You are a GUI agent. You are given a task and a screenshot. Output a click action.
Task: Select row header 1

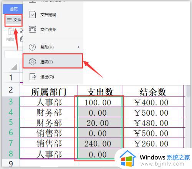coord(11,77)
